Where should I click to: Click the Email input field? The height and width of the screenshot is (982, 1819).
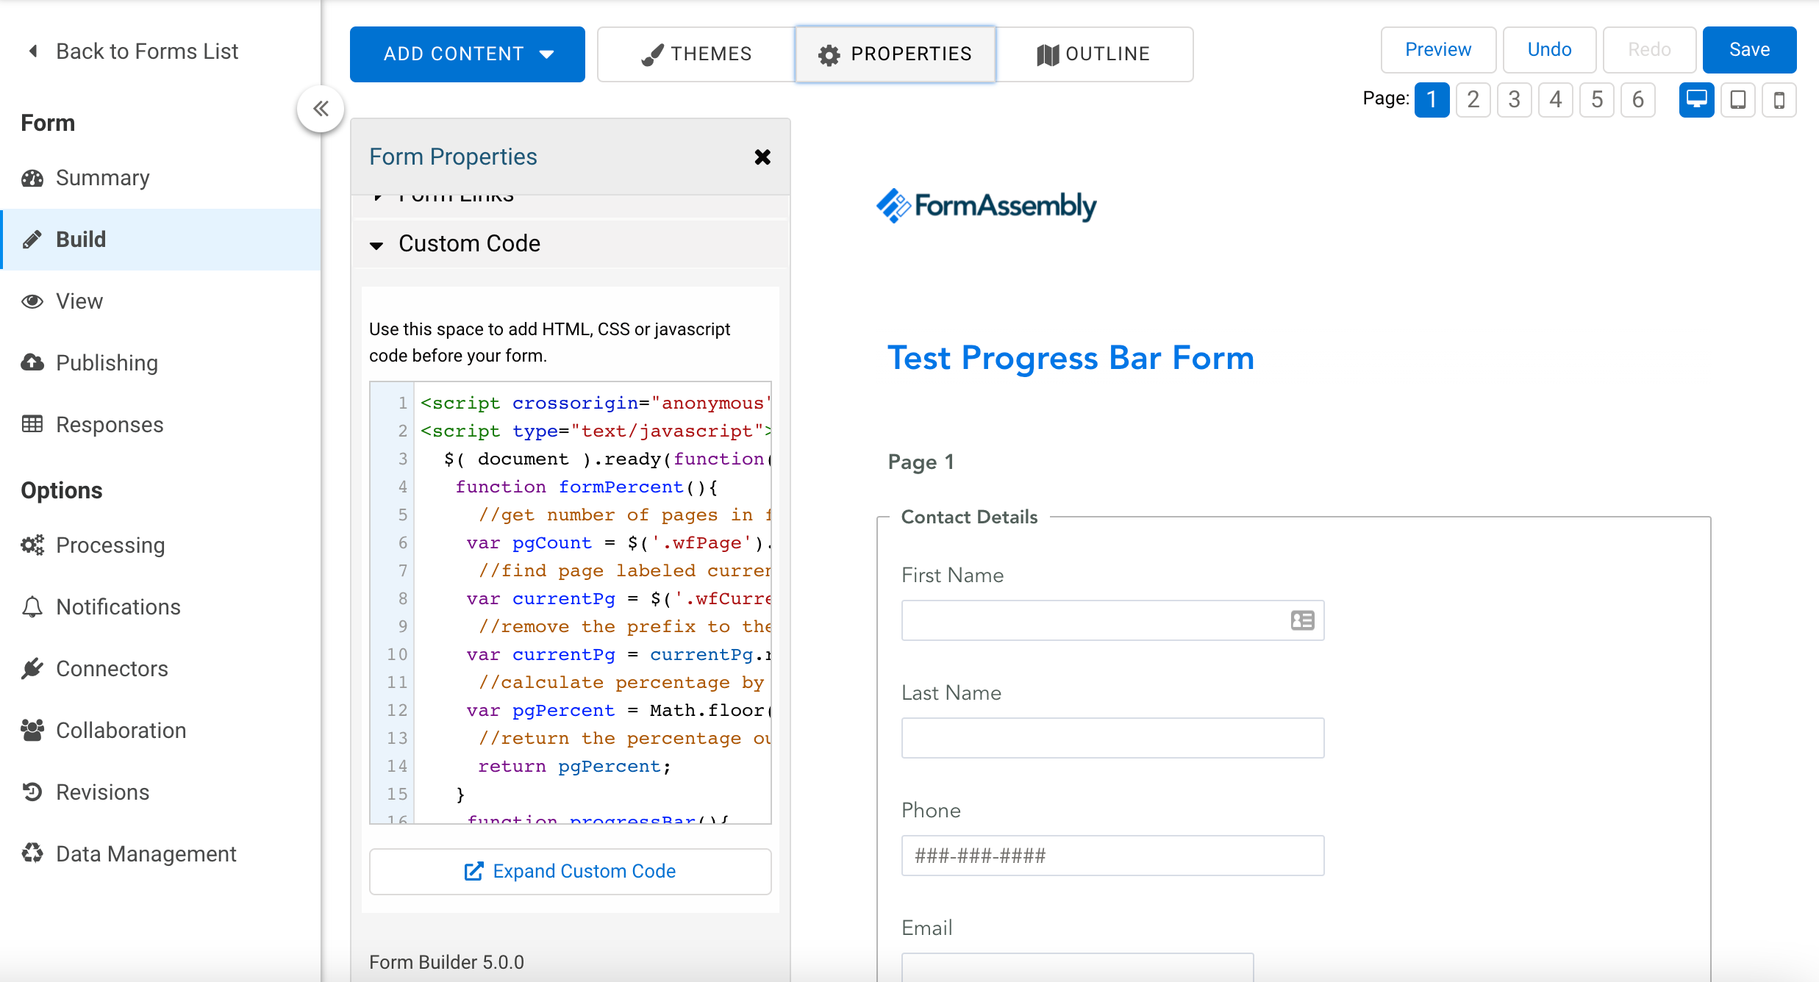click(1078, 967)
